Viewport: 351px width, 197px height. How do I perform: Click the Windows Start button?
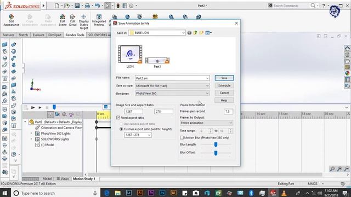(x=5, y=193)
